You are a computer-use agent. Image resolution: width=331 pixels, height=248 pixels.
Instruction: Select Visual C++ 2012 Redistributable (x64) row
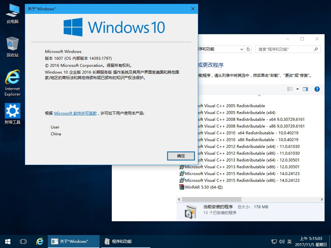tap(249, 147)
